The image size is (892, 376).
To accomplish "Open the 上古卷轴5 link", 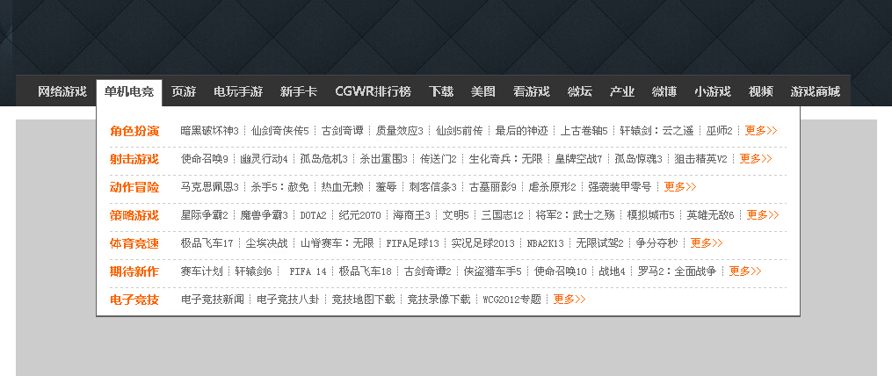I will [584, 131].
